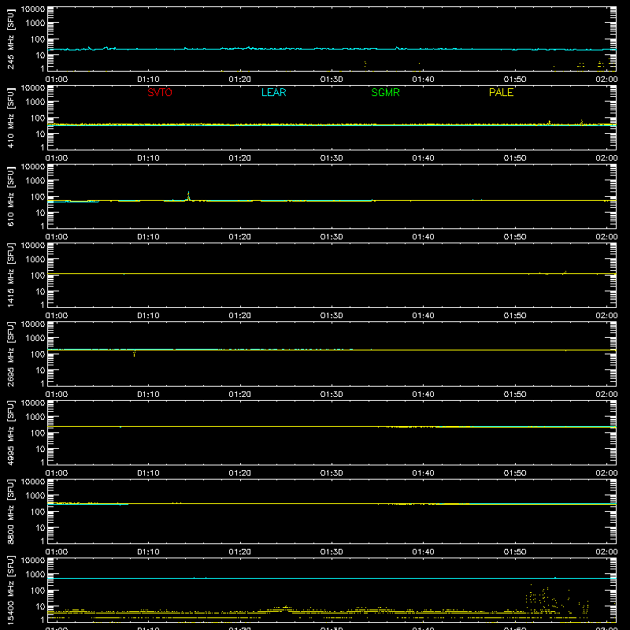The image size is (630, 630).
Task: Click the 100 y-tick of the 610 MHz panel
Action: [38, 197]
